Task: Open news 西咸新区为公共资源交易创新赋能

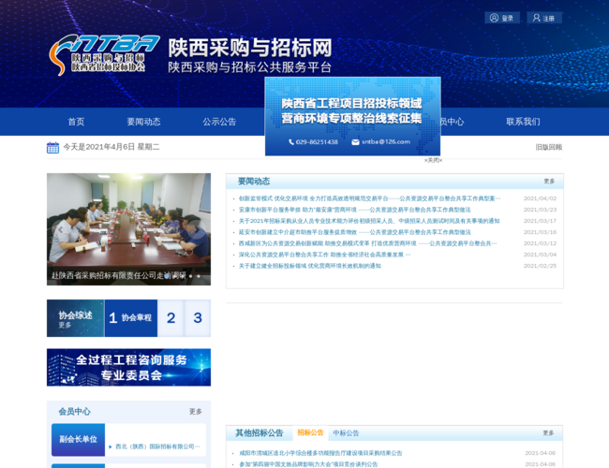Action: [x=367, y=243]
